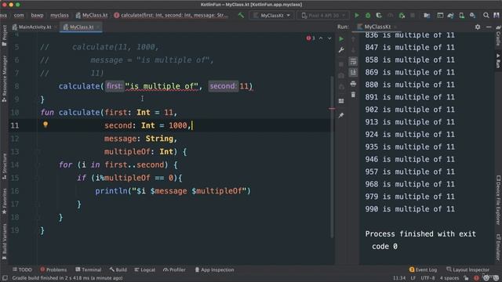The height and width of the screenshot is (282, 502).
Task: Open the TODO tool window
Action: point(22,269)
